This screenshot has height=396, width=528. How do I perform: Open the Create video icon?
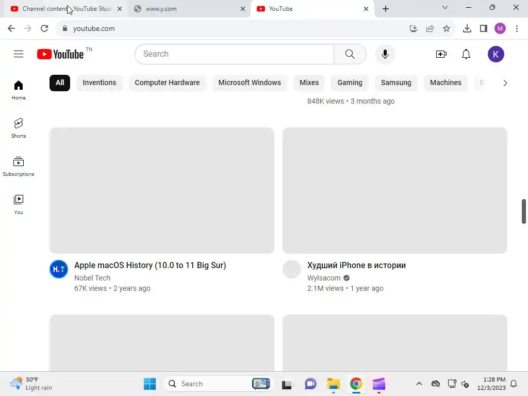point(441,54)
